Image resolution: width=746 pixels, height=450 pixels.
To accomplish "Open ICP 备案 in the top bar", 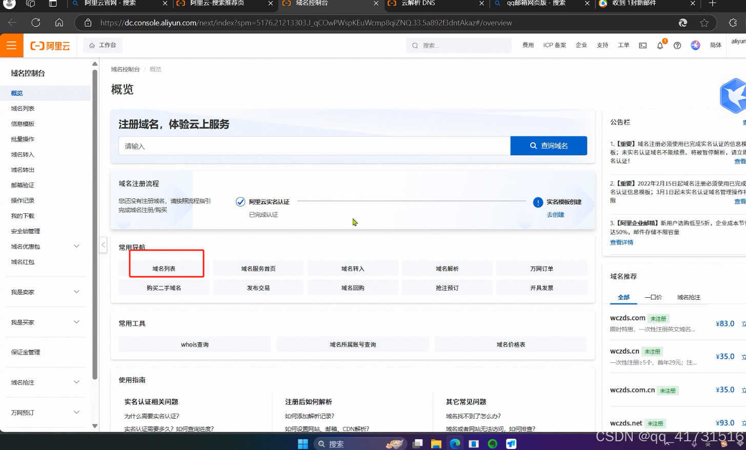I will [x=555, y=45].
